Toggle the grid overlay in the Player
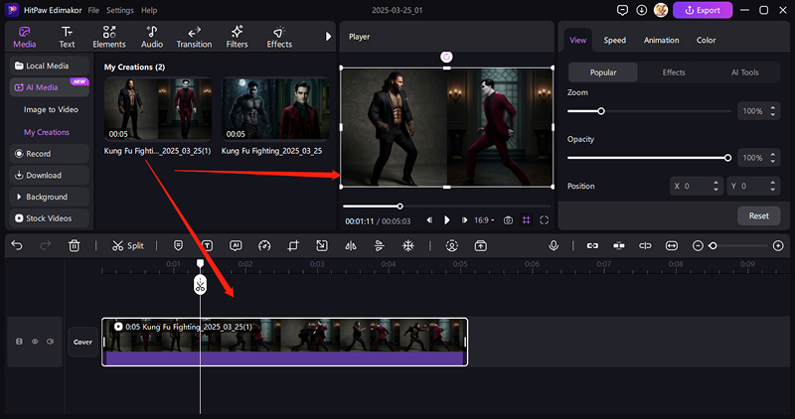The height and width of the screenshot is (419, 795). pyautogui.click(x=526, y=219)
